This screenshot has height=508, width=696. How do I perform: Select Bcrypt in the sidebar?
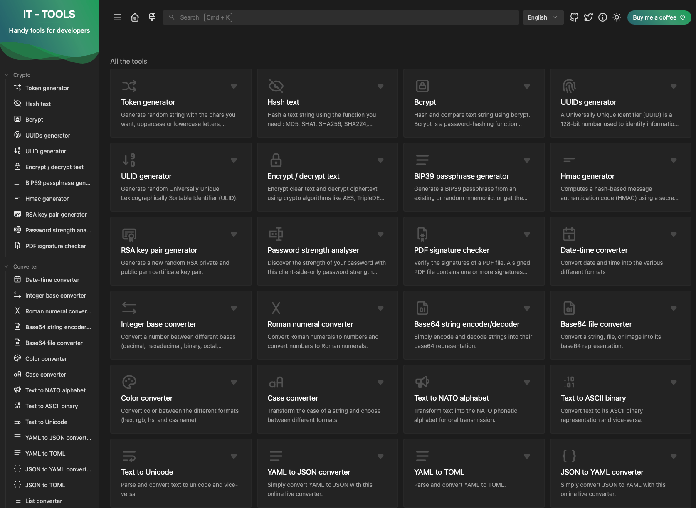(34, 120)
